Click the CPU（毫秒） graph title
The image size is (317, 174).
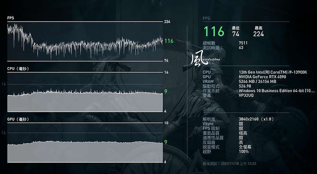pos(18,69)
